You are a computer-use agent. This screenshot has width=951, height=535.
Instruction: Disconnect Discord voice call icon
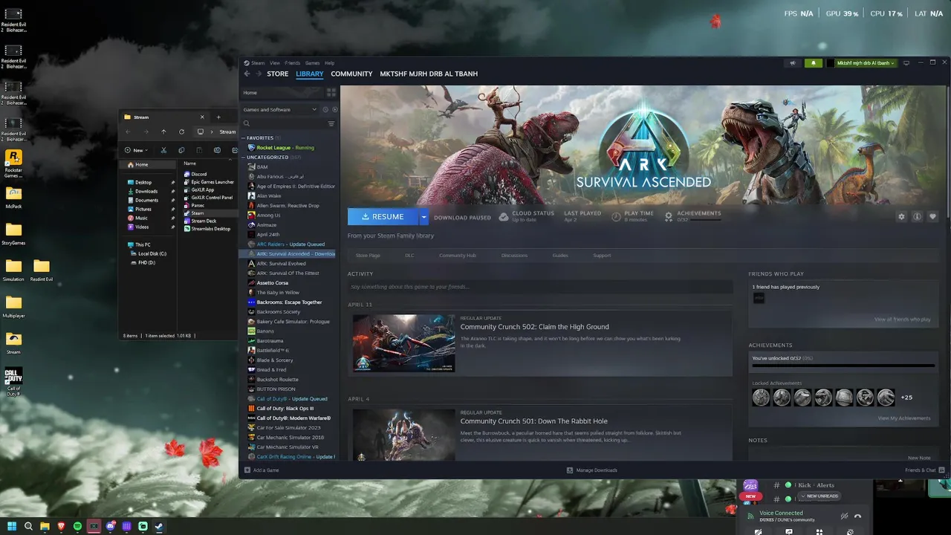coord(857,516)
